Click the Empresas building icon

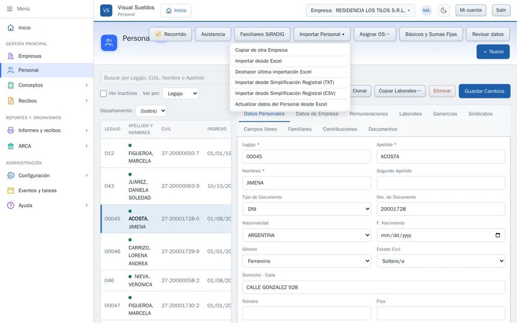click(11, 56)
